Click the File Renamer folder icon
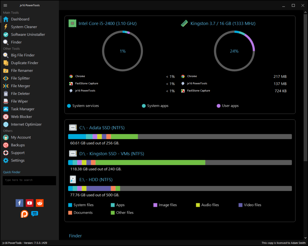308x246 pixels. tap(6, 71)
